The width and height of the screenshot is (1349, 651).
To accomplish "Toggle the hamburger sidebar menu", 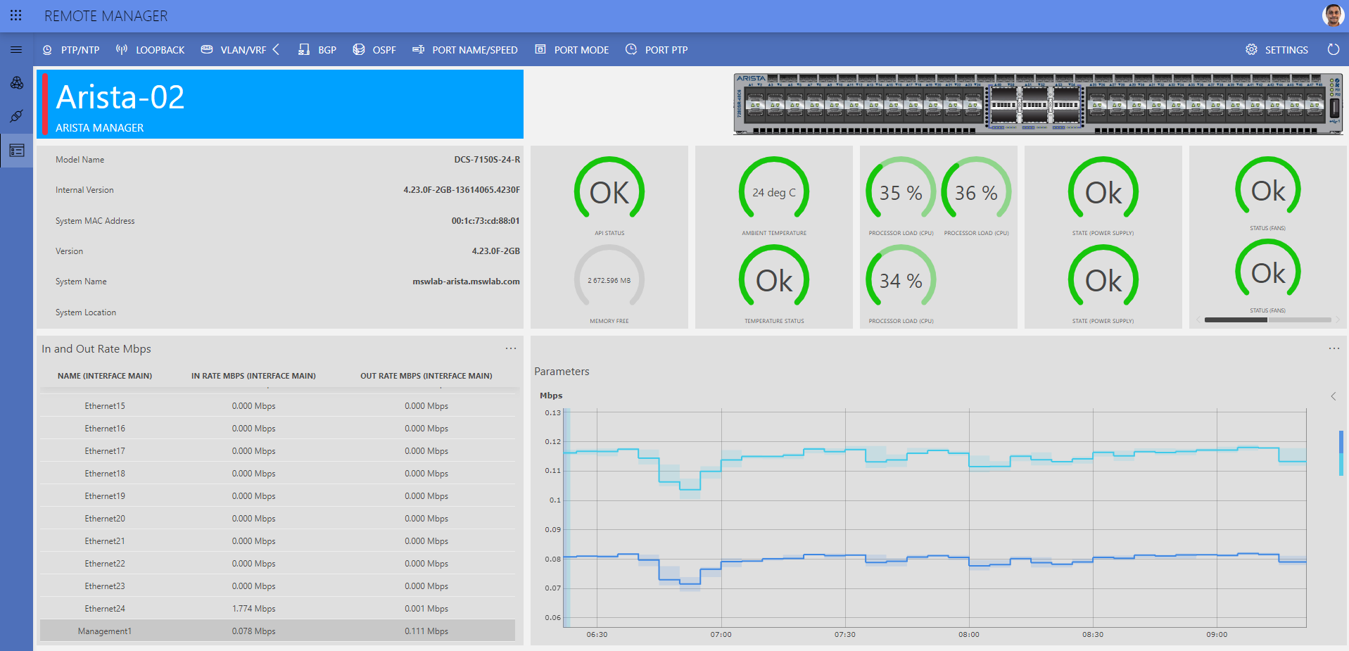I will [16, 50].
